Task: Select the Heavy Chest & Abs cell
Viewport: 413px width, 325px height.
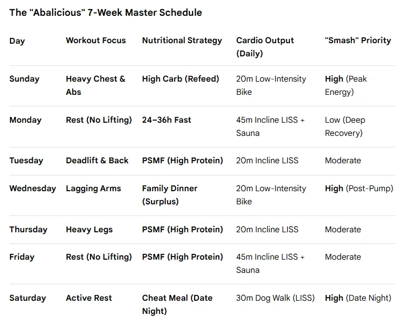Action: (96, 85)
